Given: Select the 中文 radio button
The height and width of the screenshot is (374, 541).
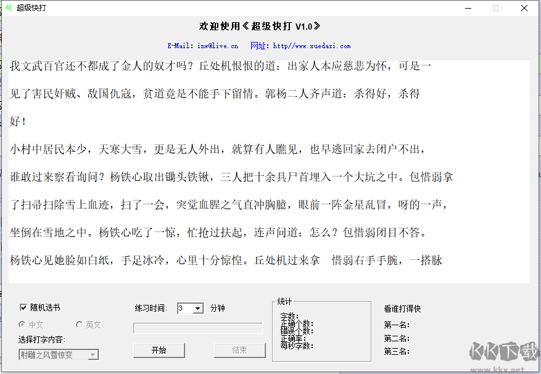Looking at the screenshot, I should [22, 325].
